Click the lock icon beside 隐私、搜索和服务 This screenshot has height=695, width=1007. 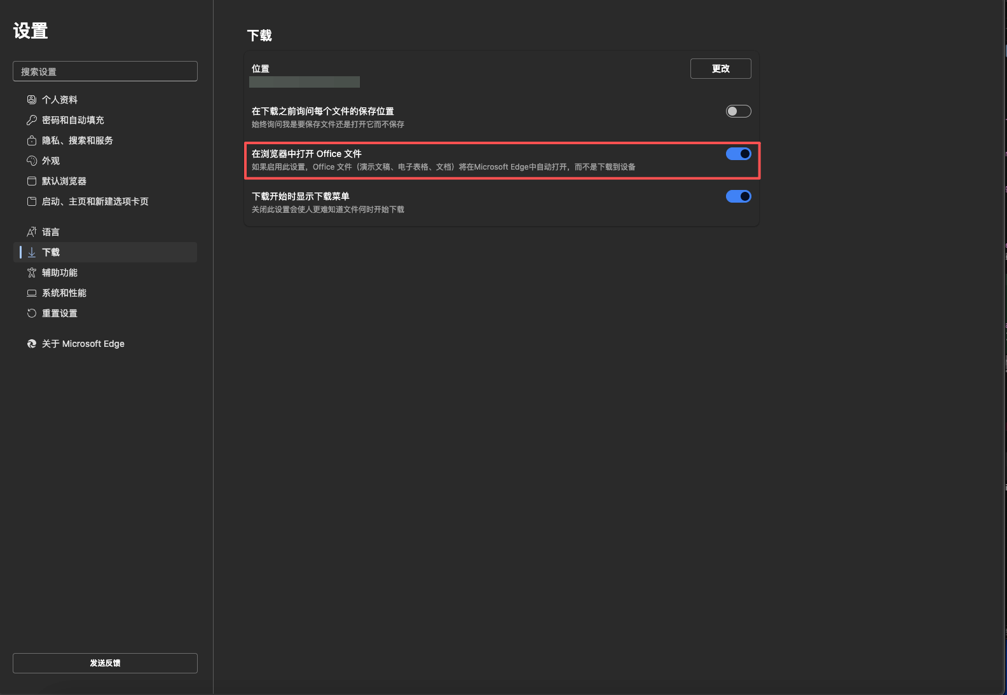click(31, 140)
